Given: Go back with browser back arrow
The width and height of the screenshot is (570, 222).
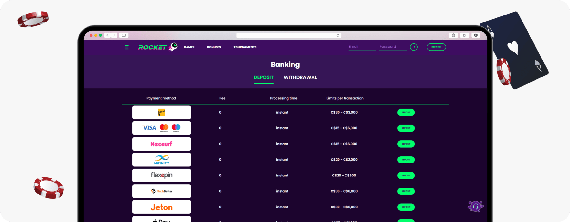Looking at the screenshot, I should point(108,35).
